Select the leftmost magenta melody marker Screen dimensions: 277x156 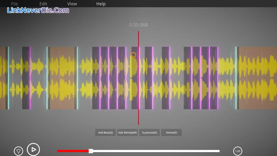click(30, 78)
